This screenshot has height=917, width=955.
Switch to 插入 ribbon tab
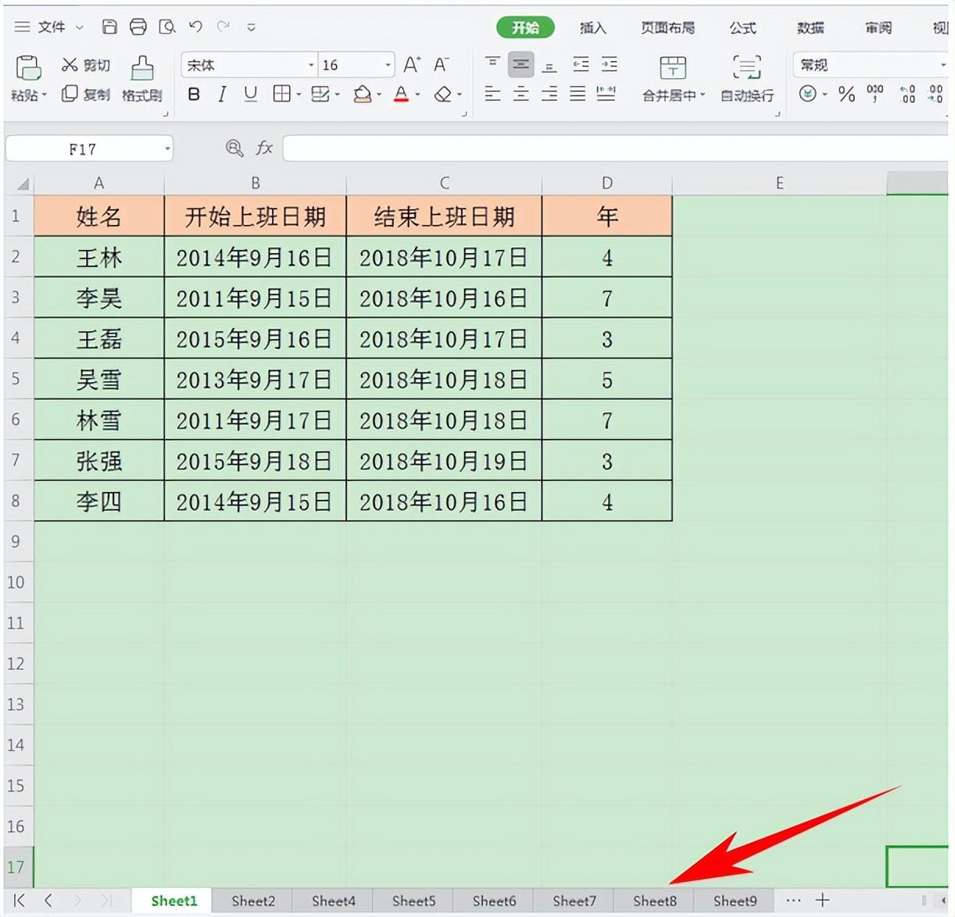click(592, 28)
